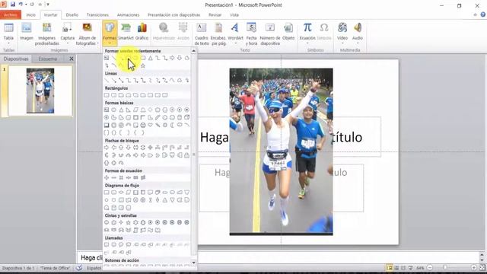Click the Imagen icon in the ribbon
The width and height of the screenshot is (487, 274).
coord(27,32)
